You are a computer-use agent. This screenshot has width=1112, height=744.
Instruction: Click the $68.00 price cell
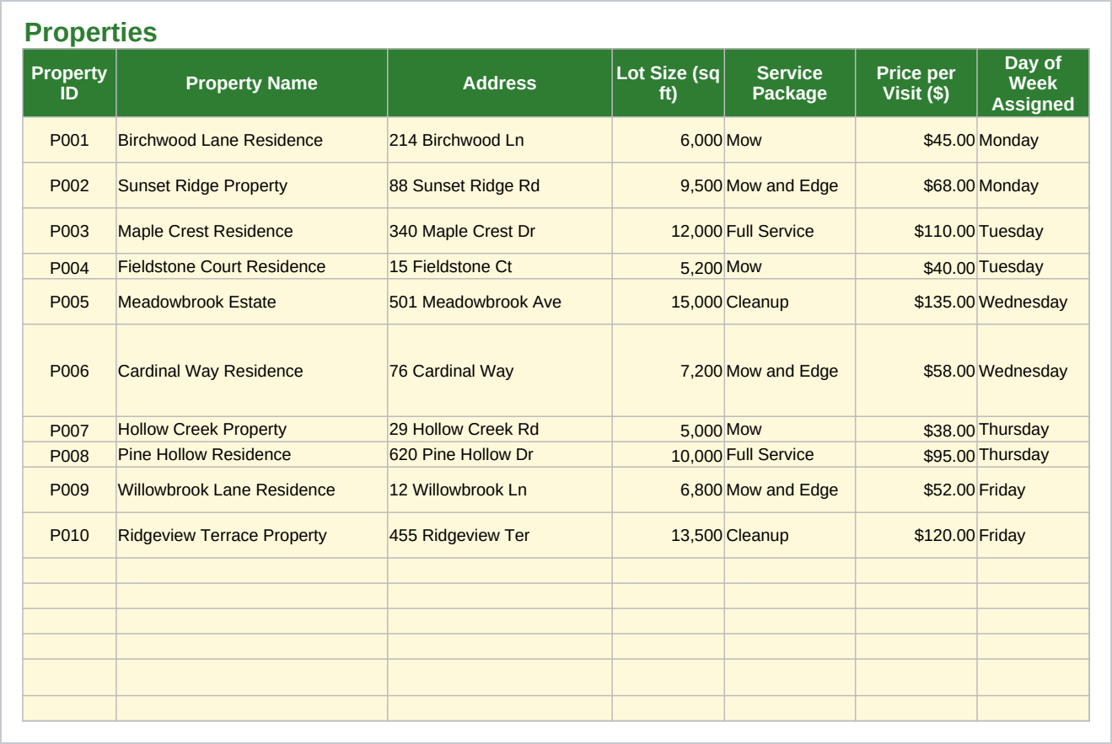coord(916,186)
